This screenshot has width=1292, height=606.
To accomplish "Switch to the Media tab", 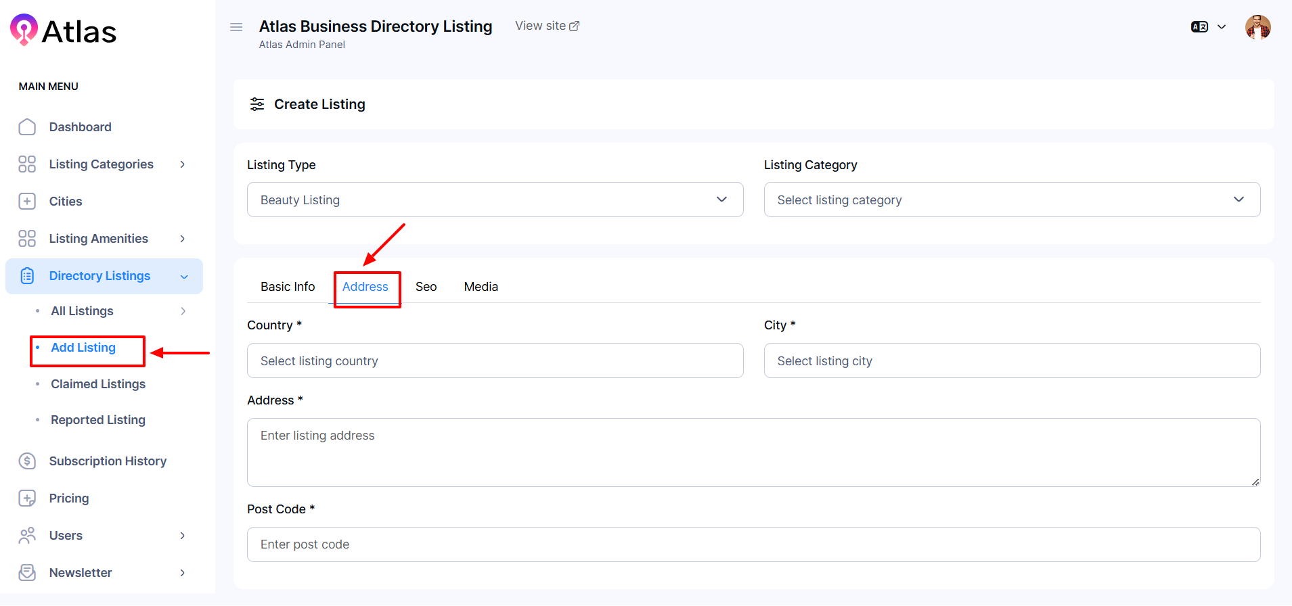I will tap(481, 287).
